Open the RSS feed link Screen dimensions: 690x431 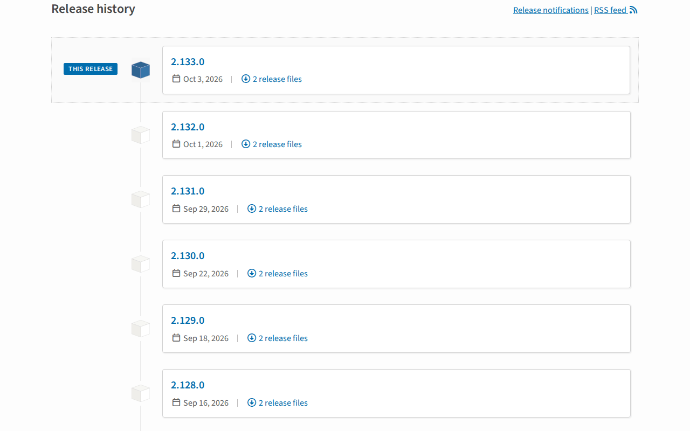coord(610,10)
